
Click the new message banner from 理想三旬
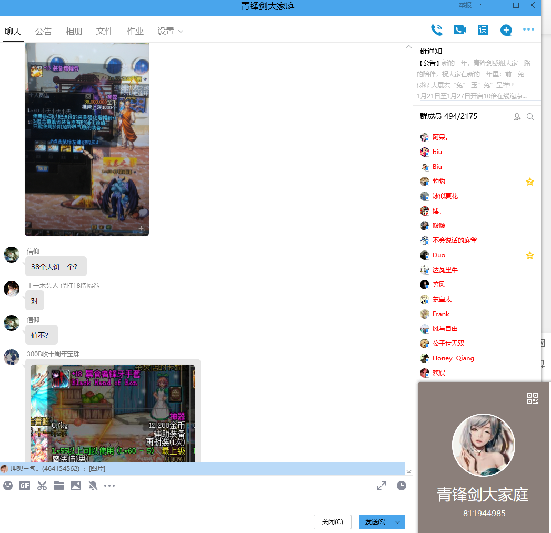click(203, 468)
